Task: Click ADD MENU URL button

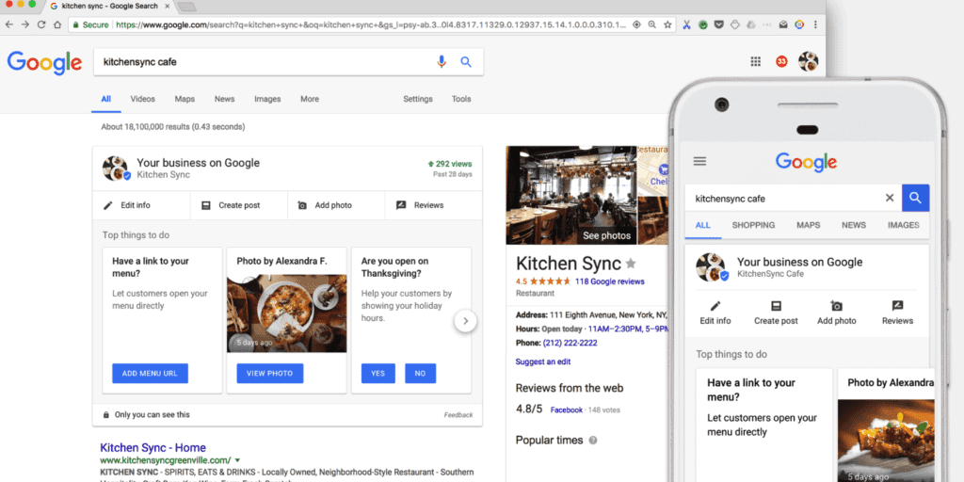Action: pos(150,373)
